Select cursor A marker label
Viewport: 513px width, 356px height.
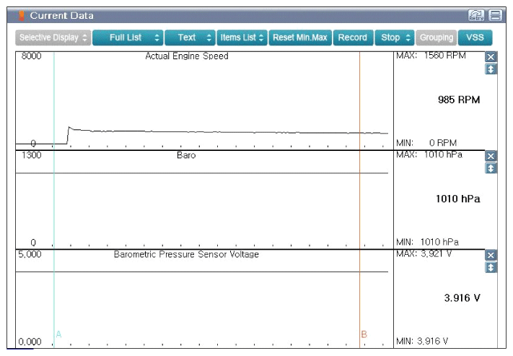tap(58, 334)
